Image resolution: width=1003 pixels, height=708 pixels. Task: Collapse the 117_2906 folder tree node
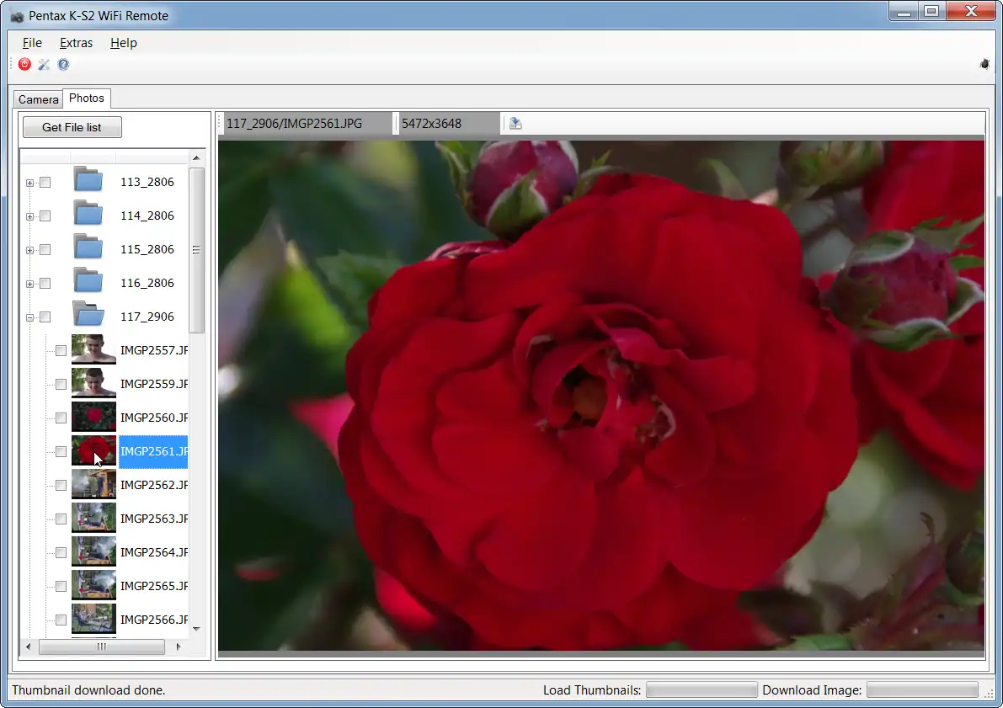30,317
